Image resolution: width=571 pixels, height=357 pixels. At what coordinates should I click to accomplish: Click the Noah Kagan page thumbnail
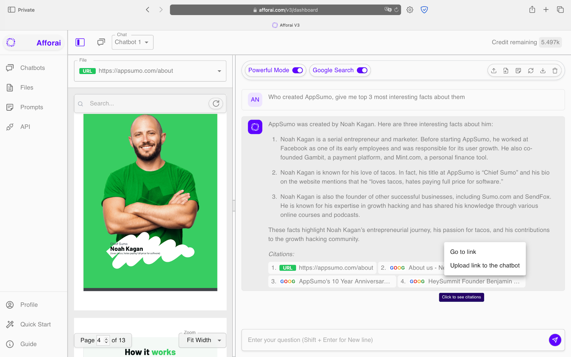pyautogui.click(x=150, y=202)
